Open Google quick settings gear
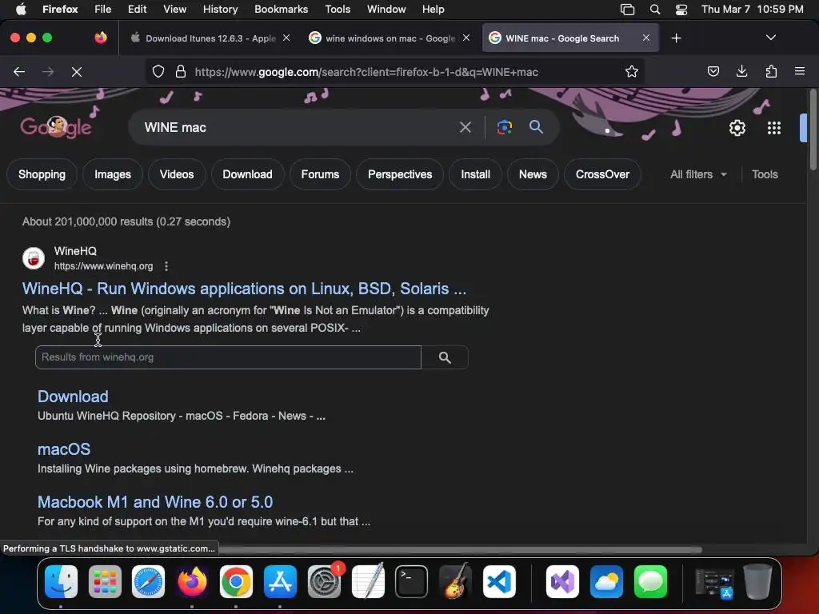 tap(737, 128)
